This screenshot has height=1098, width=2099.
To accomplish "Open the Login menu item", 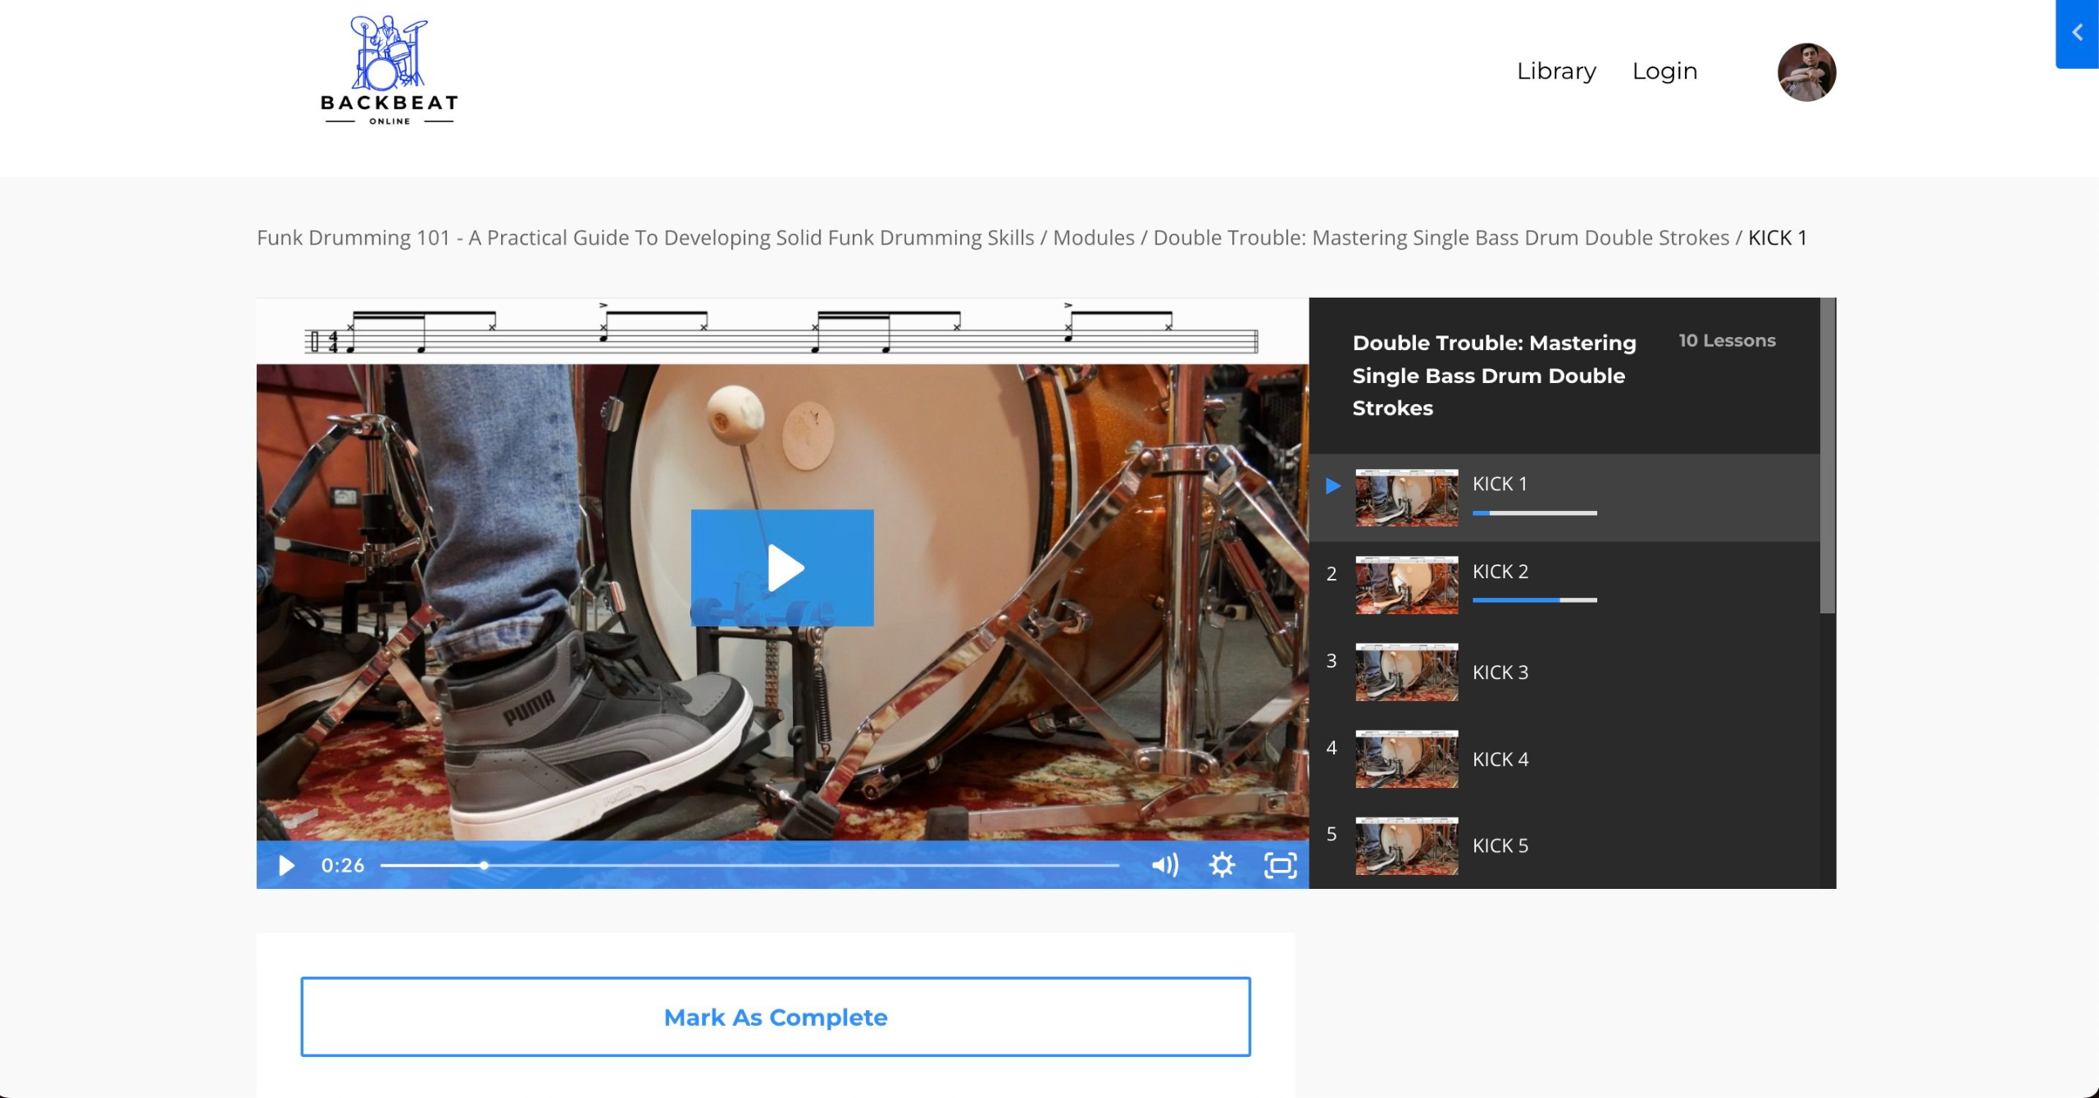I will [1664, 71].
